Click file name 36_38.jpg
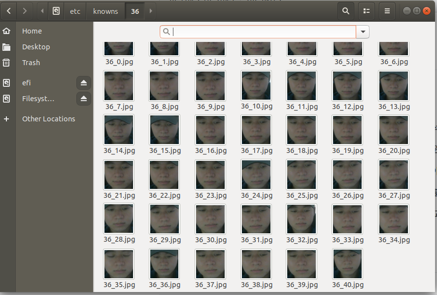Image resolution: width=437 pixels, height=295 pixels. pyautogui.click(x=256, y=285)
